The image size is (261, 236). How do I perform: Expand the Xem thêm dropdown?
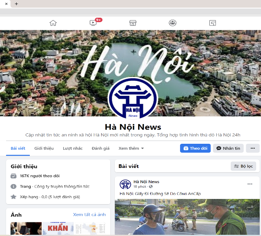pyautogui.click(x=131, y=148)
